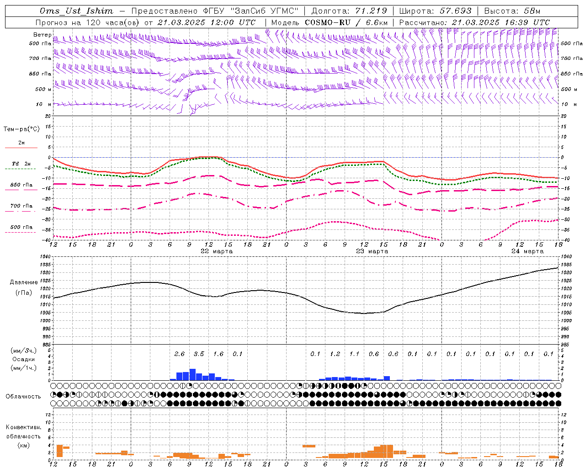
Task: Click the station title Oms_Ust_Ishim
Action: 76,11
